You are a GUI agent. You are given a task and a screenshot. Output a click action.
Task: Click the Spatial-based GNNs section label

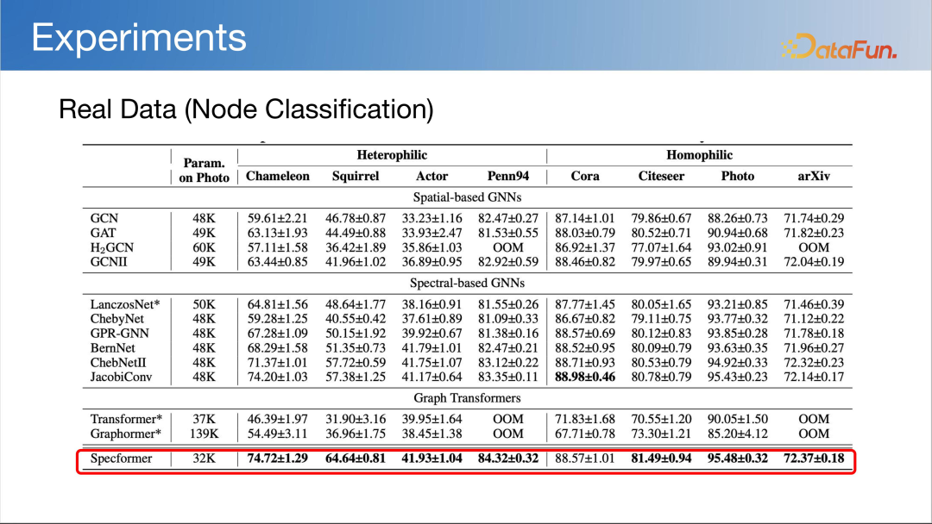pyautogui.click(x=467, y=197)
